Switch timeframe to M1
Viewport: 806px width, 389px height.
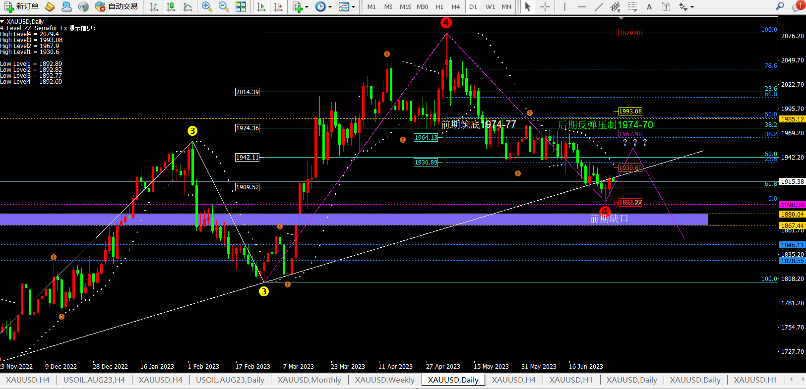pos(372,6)
